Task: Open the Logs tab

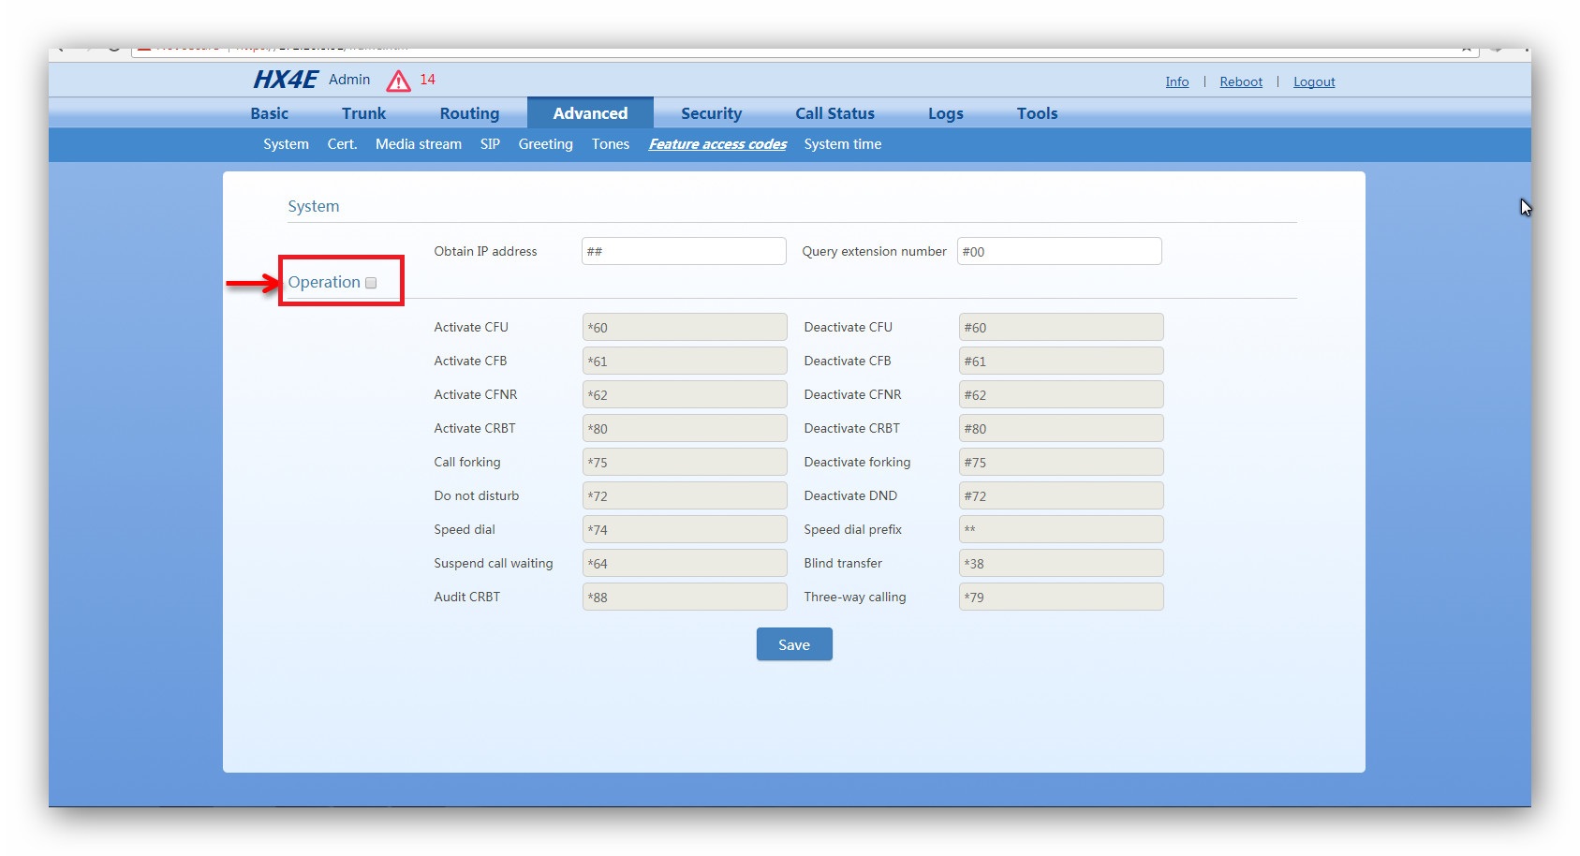Action: click(945, 113)
